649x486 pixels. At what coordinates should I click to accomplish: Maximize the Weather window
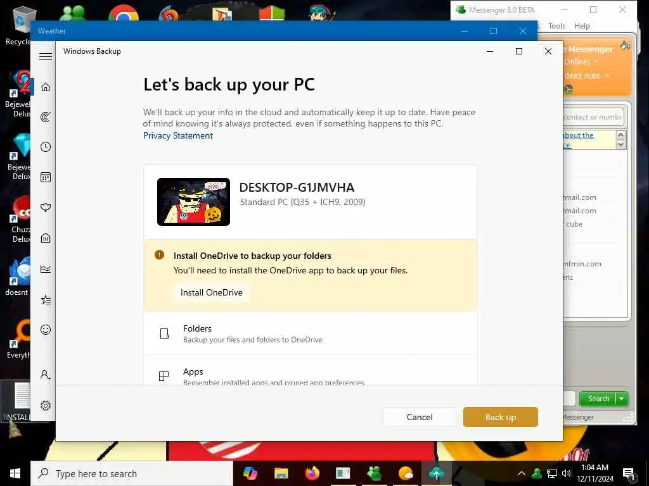click(x=493, y=31)
